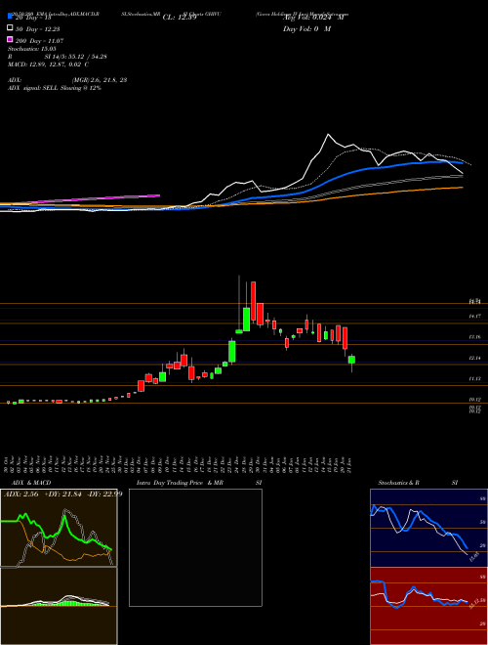
Task: Click the 'Day Vol: 0 M' label
Action: [x=306, y=29]
